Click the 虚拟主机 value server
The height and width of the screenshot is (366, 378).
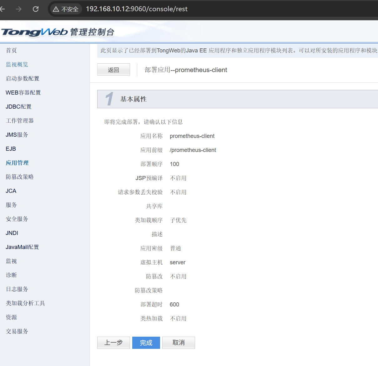coord(178,262)
